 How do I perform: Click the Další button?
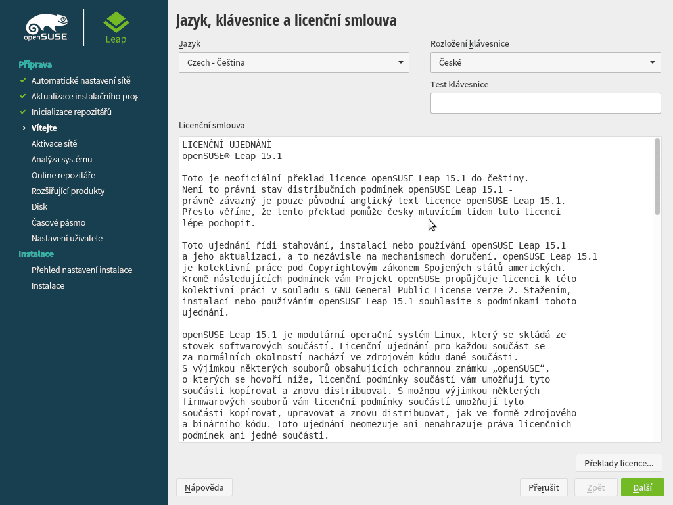point(642,487)
